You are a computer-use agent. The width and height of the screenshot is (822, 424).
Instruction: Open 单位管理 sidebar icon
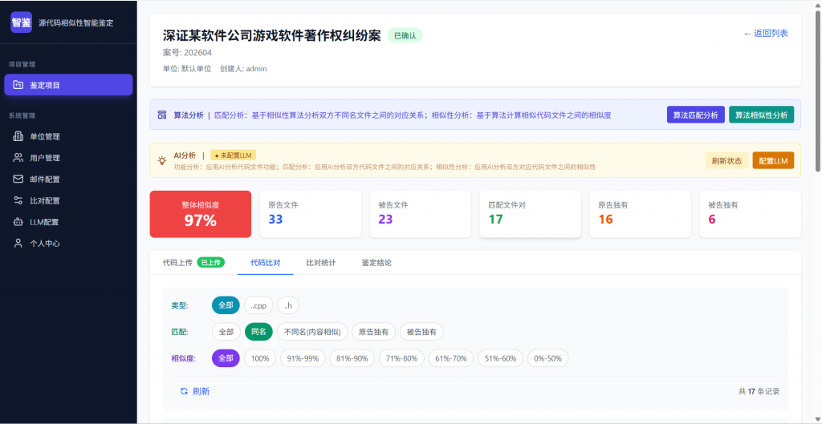point(18,136)
